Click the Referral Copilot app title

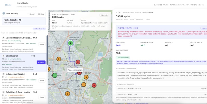click(x=22, y=3)
